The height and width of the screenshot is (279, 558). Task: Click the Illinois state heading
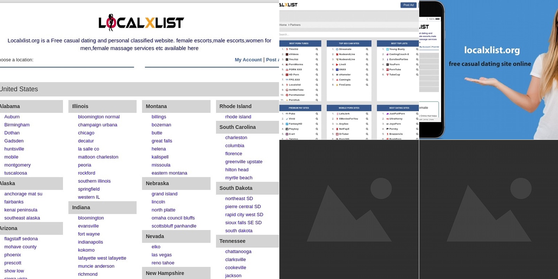[103, 106]
